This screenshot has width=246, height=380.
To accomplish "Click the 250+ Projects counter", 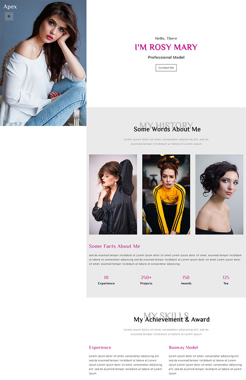I will 146,280.
